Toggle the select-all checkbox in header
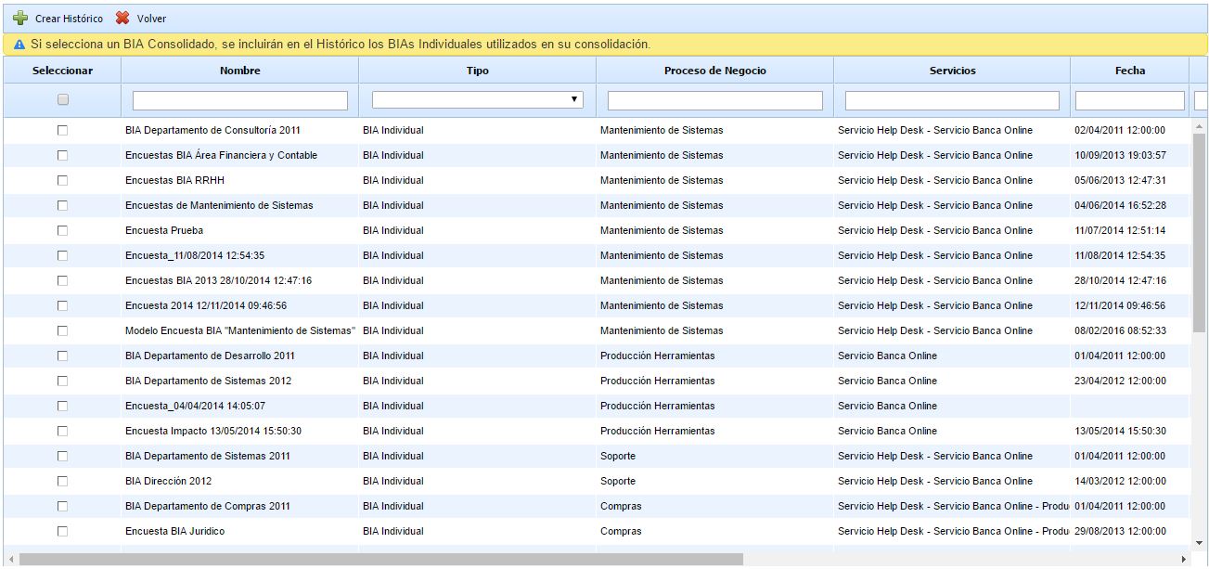Screen dimensions: 1209x569 pyautogui.click(x=63, y=100)
